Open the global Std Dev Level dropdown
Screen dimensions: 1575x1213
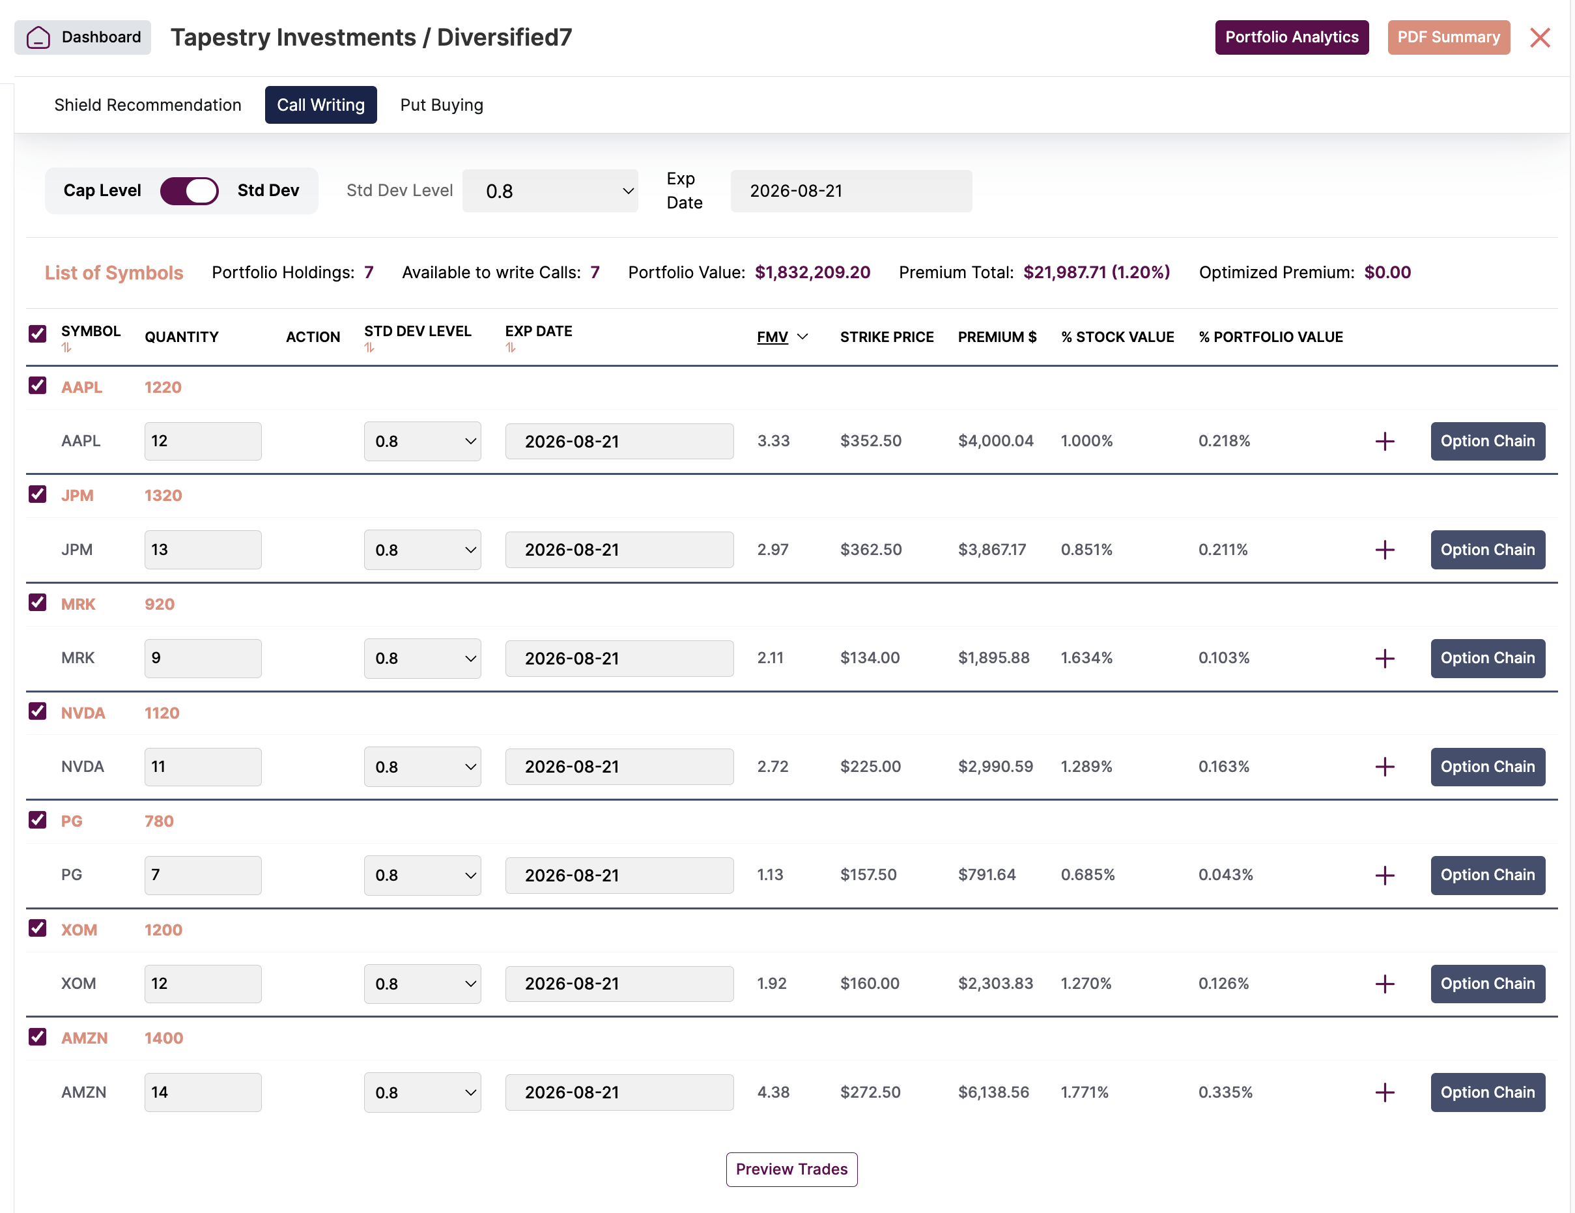pos(550,191)
